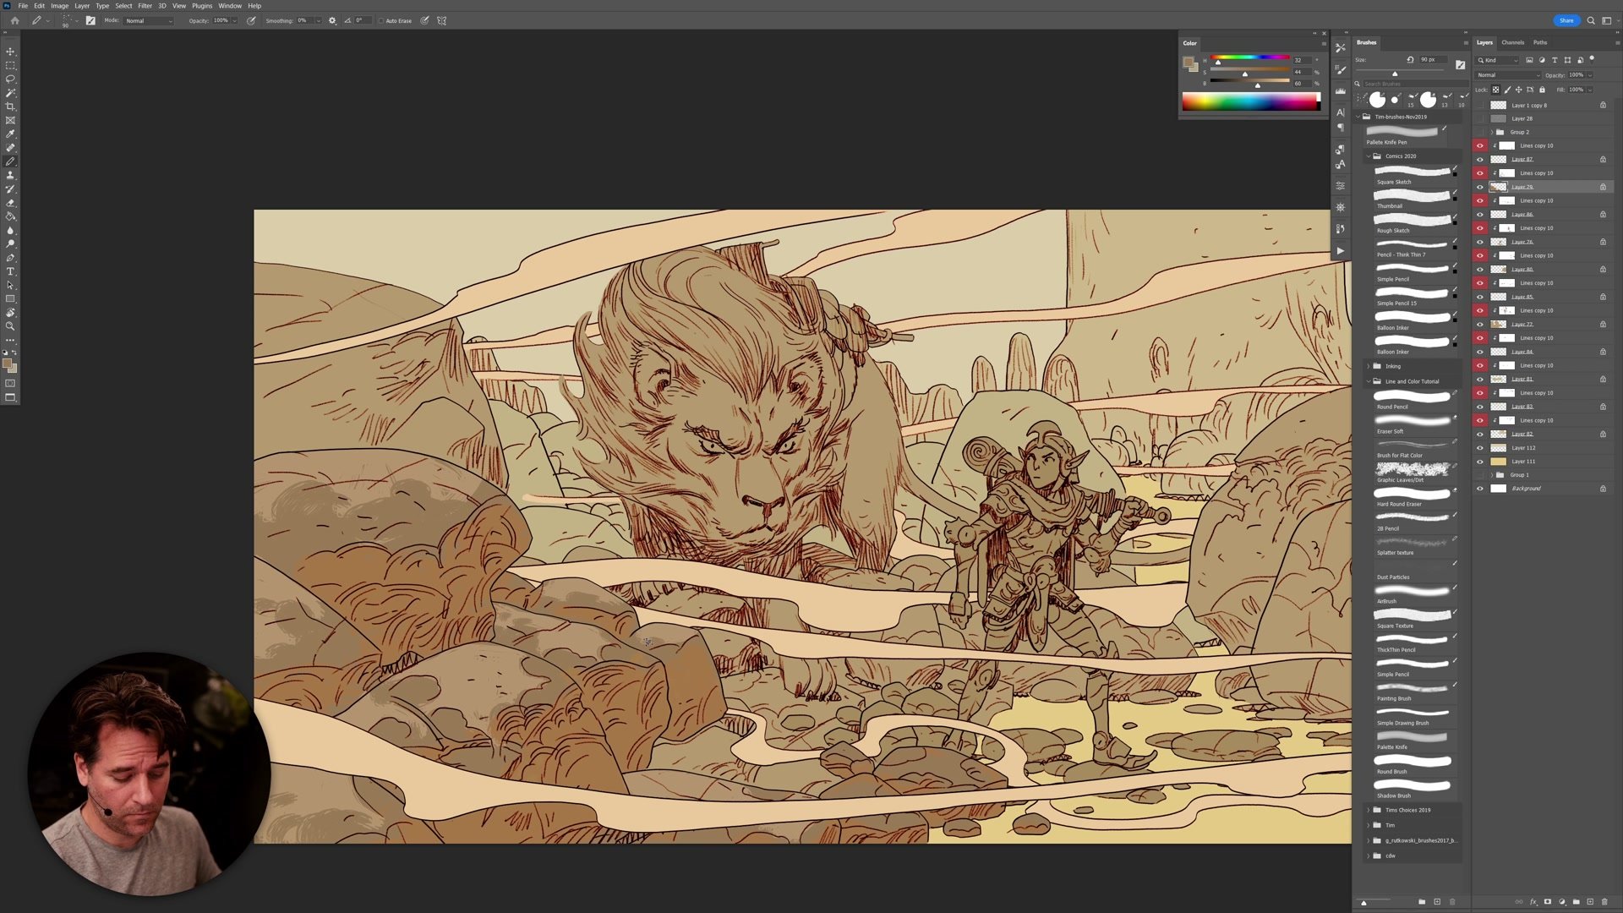This screenshot has height=913, width=1623.
Task: Expand the Inking brush folder
Action: [1369, 366]
